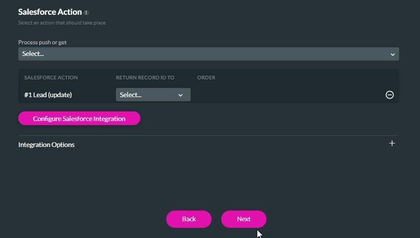The width and height of the screenshot is (420, 238).
Task: Click the Salesforce Action heading
Action: click(50, 12)
